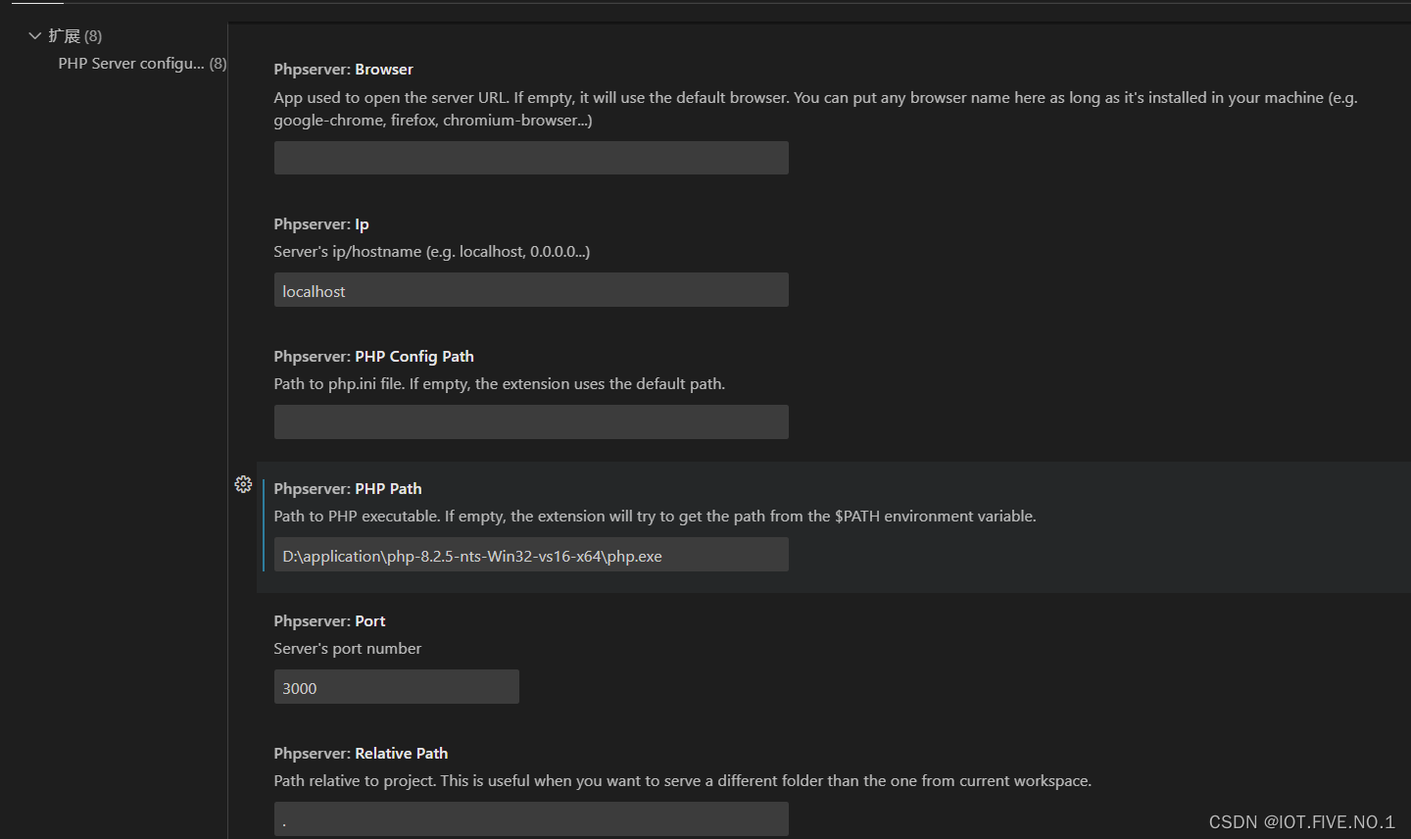Select the Phpserver: PHP Config Path heading
Screen dimensions: 1411x839
pos(373,356)
